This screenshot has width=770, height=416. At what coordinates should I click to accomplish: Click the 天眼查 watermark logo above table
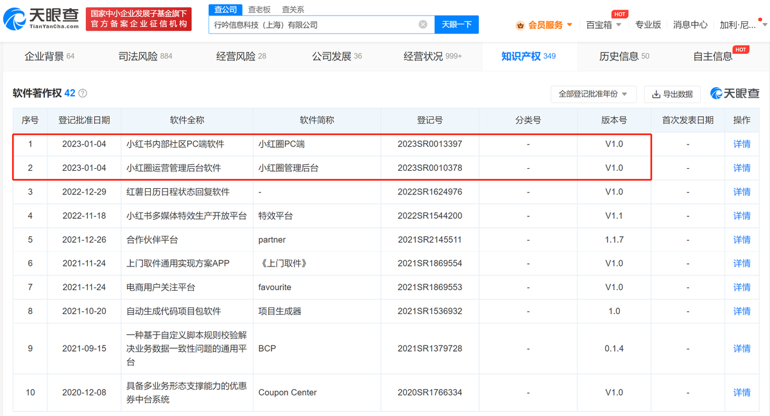[x=735, y=94]
